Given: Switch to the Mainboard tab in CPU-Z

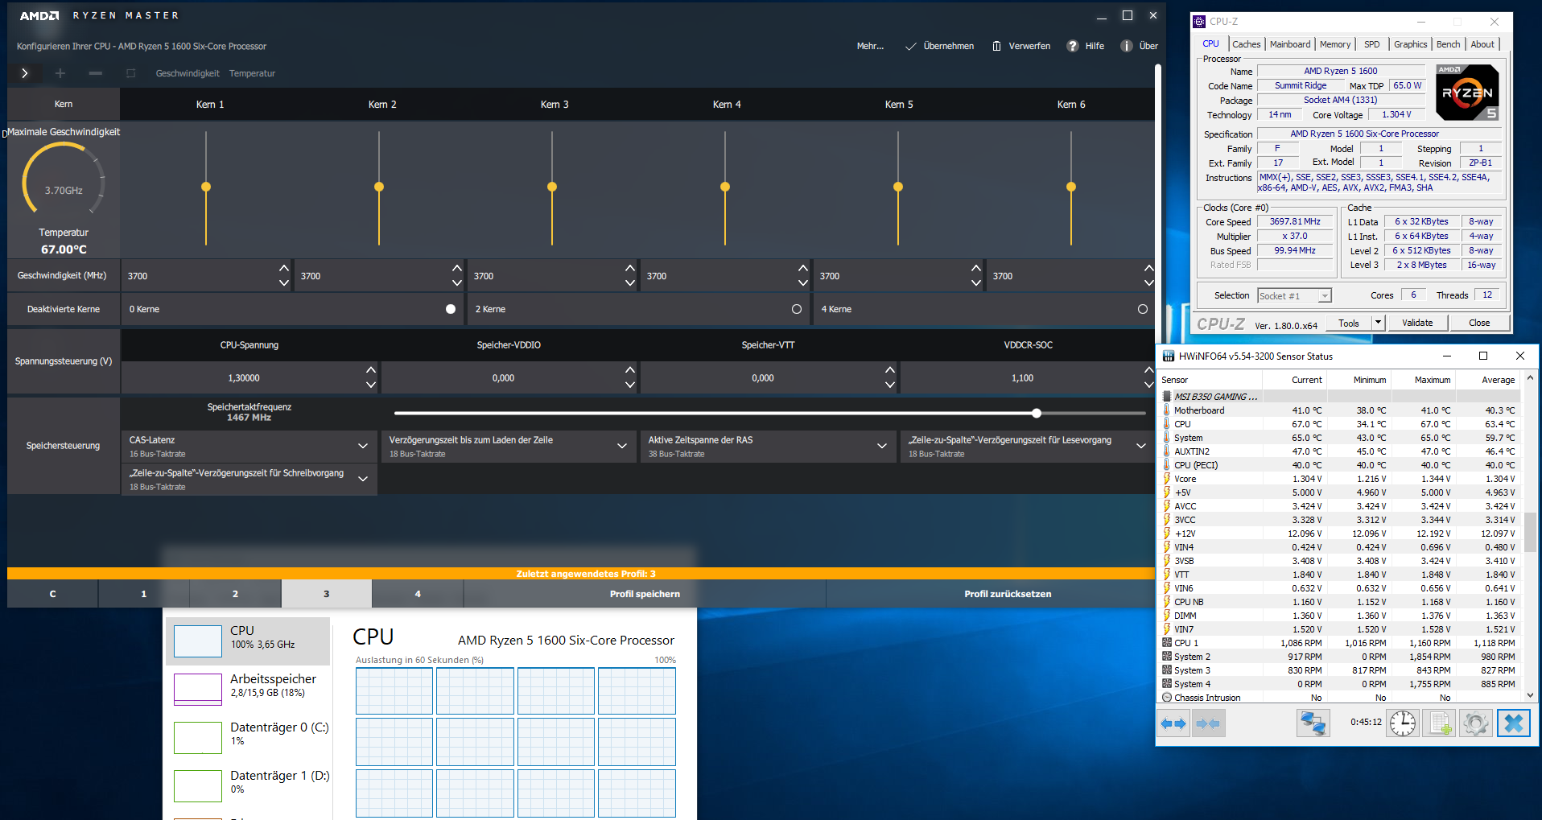Looking at the screenshot, I should (1290, 44).
